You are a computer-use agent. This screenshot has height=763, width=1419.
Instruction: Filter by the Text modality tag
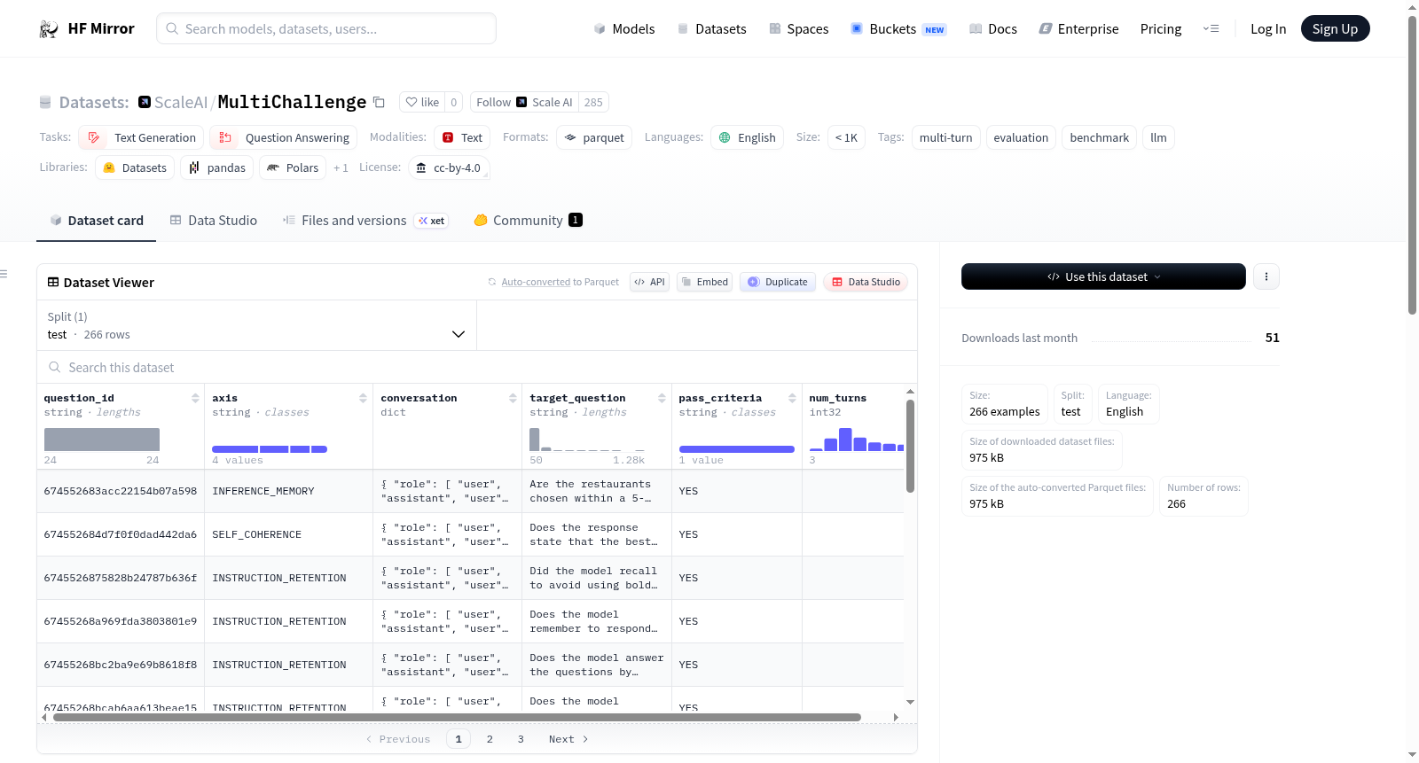tap(462, 138)
